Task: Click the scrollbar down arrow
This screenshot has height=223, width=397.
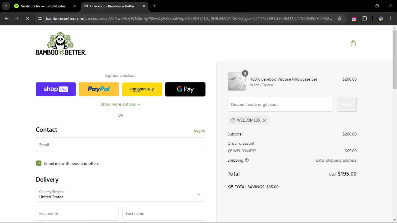Action: (x=395, y=220)
